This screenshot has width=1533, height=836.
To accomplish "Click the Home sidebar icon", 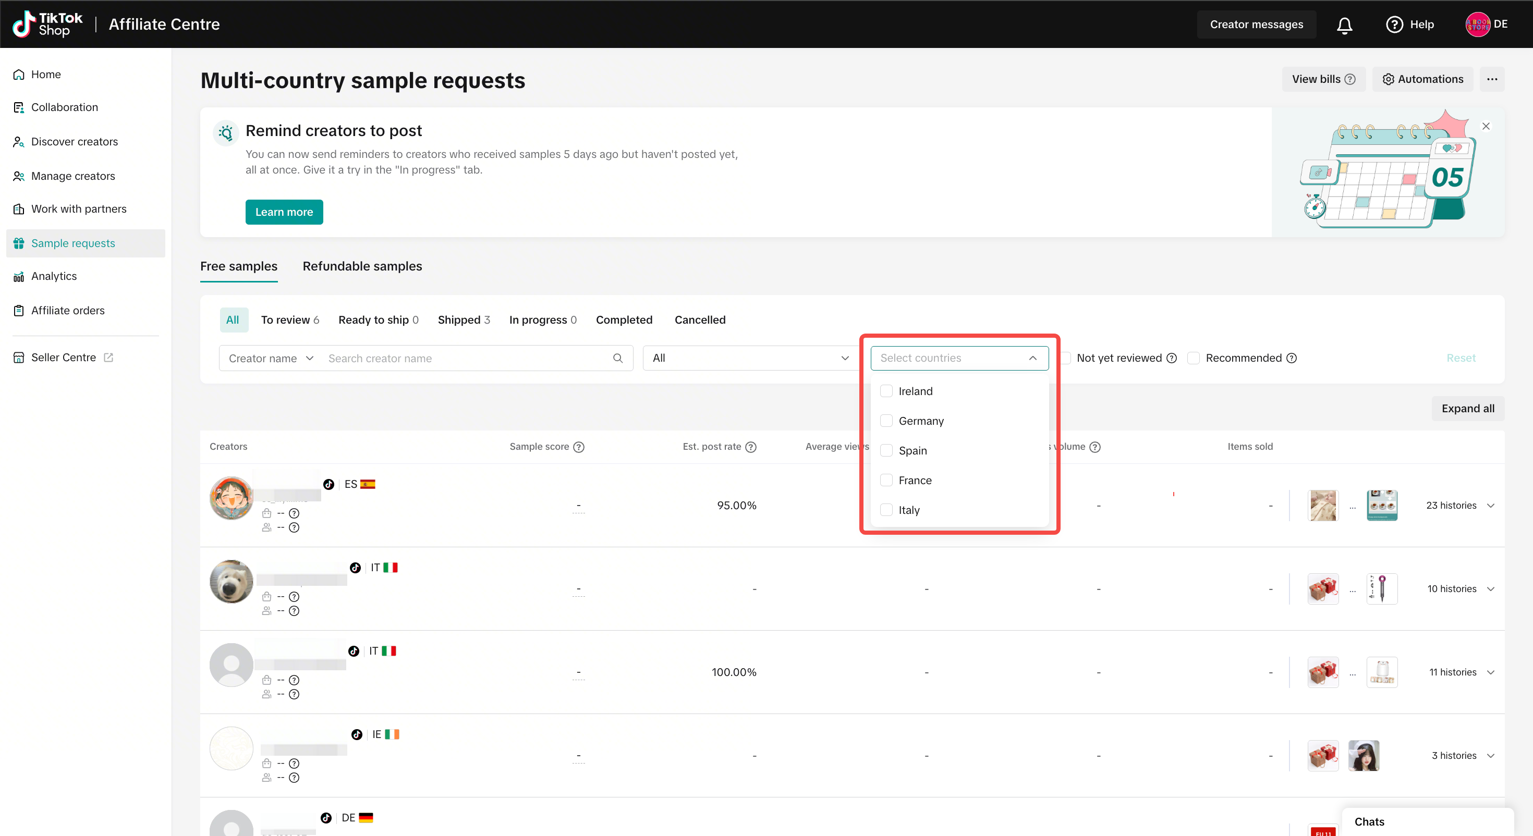I will 19,75.
